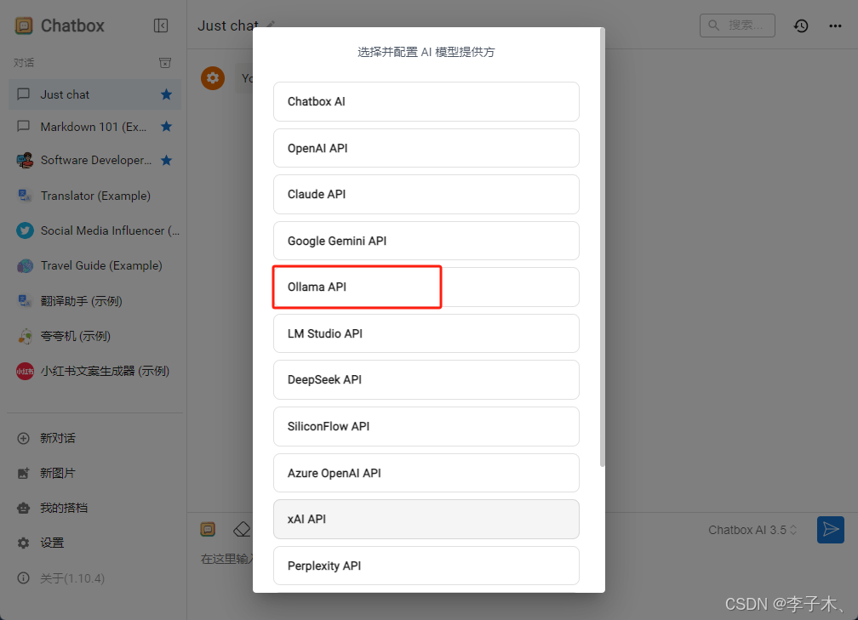
Task: Start a 新对话 new chat
Action: 95,439
